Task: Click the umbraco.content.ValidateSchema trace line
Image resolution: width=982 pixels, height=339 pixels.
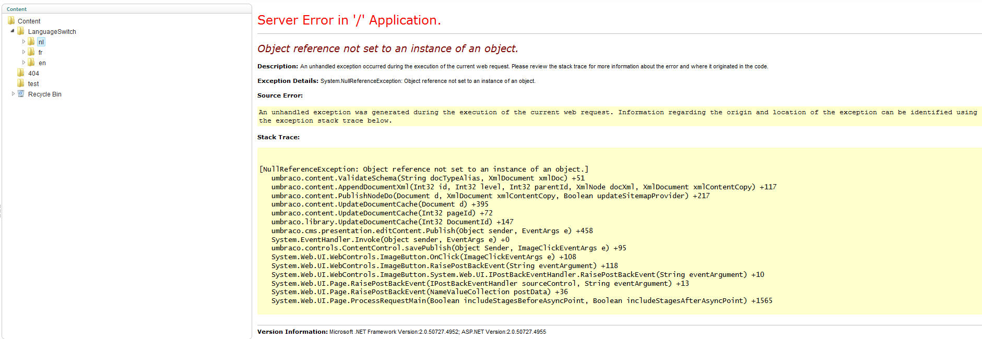Action: tap(428, 178)
